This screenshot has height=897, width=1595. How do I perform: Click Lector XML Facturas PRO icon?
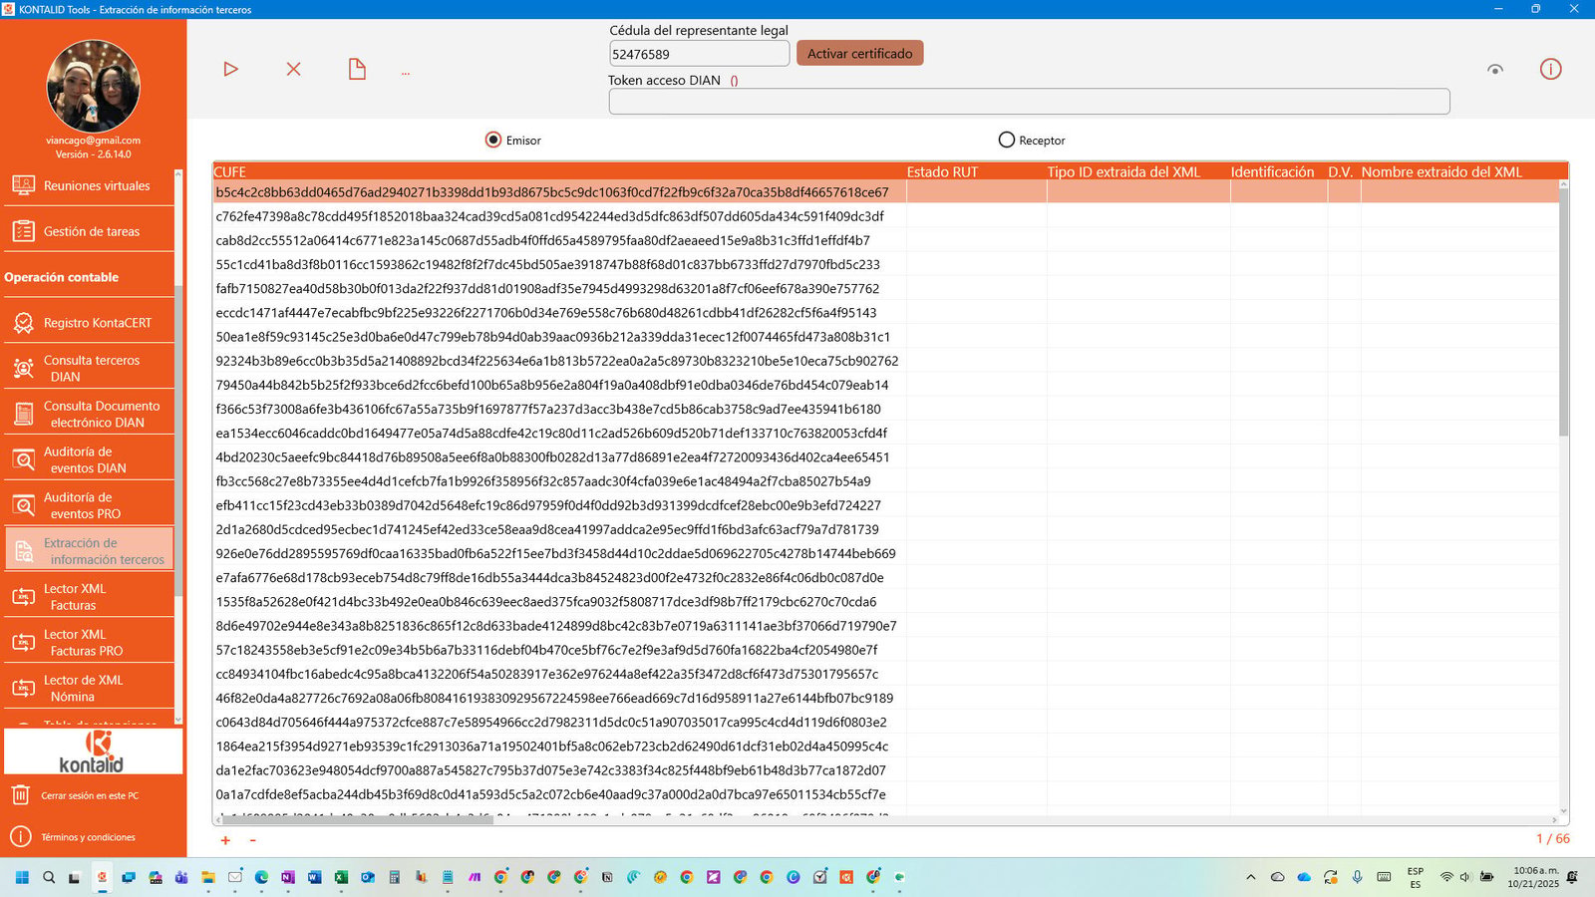pyautogui.click(x=23, y=643)
